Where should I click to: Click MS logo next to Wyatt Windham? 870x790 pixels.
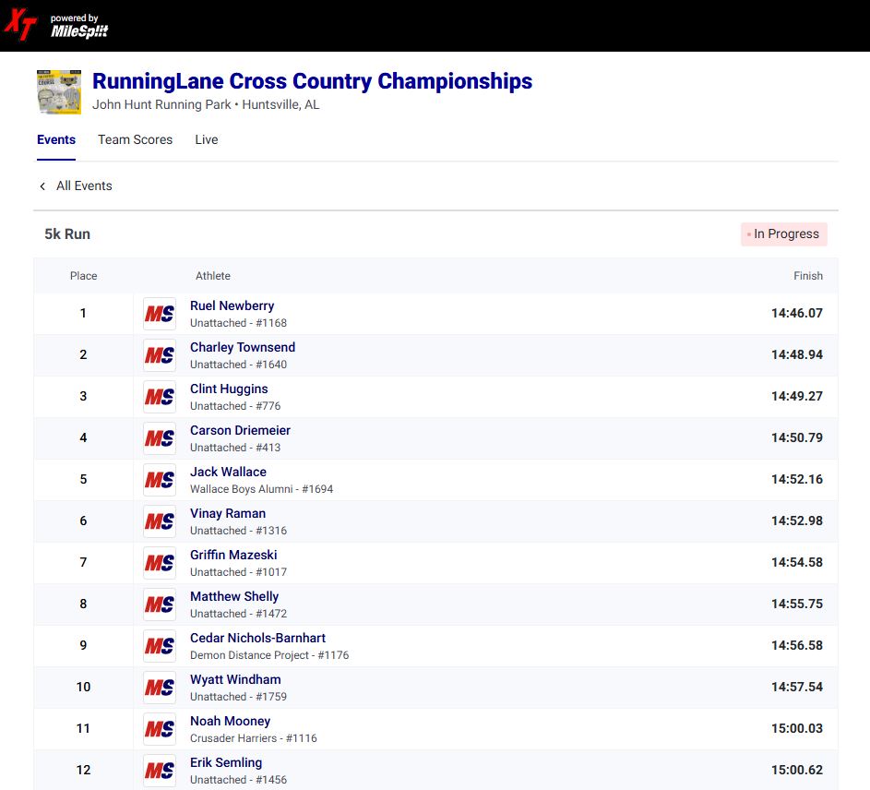coord(160,688)
